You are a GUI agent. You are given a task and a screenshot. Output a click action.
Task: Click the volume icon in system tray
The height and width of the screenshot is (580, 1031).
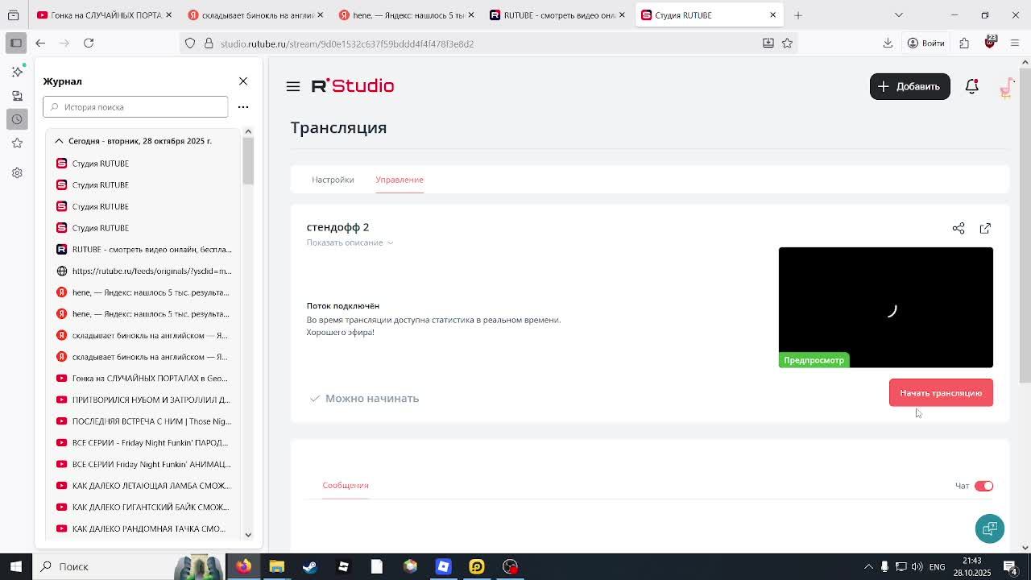click(917, 567)
